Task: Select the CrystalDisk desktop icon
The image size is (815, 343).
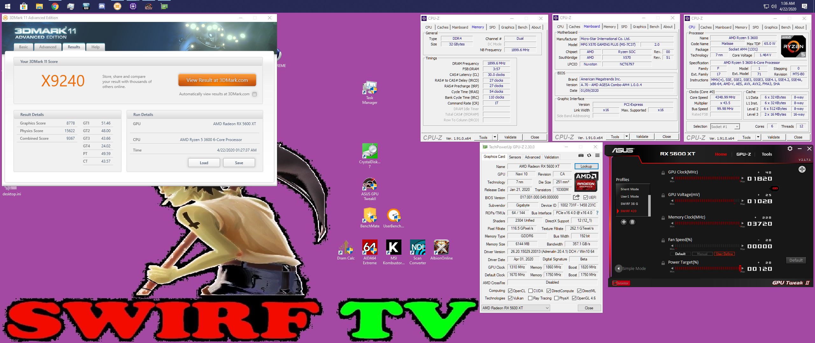Action: [x=370, y=156]
